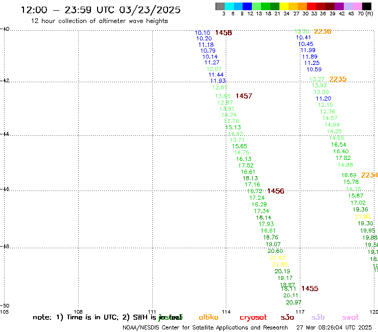The height and width of the screenshot is (332, 378).
Task: Click wave height value 20.19
Action: (282, 271)
